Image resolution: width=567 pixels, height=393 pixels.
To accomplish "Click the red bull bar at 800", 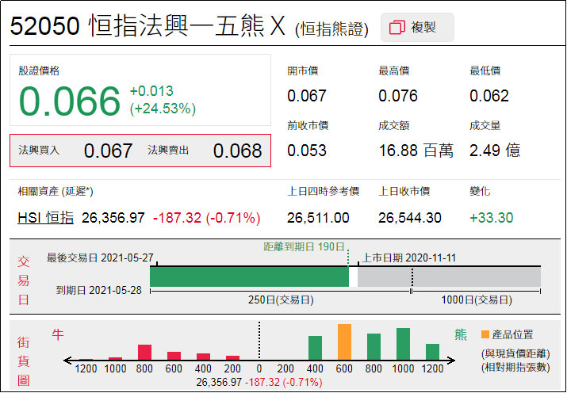I will click(x=144, y=352).
